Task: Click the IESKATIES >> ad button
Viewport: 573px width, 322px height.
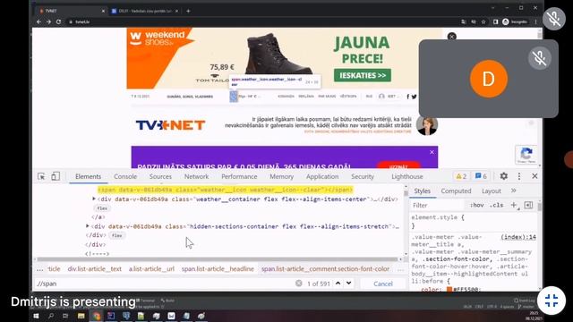Action: [362, 75]
